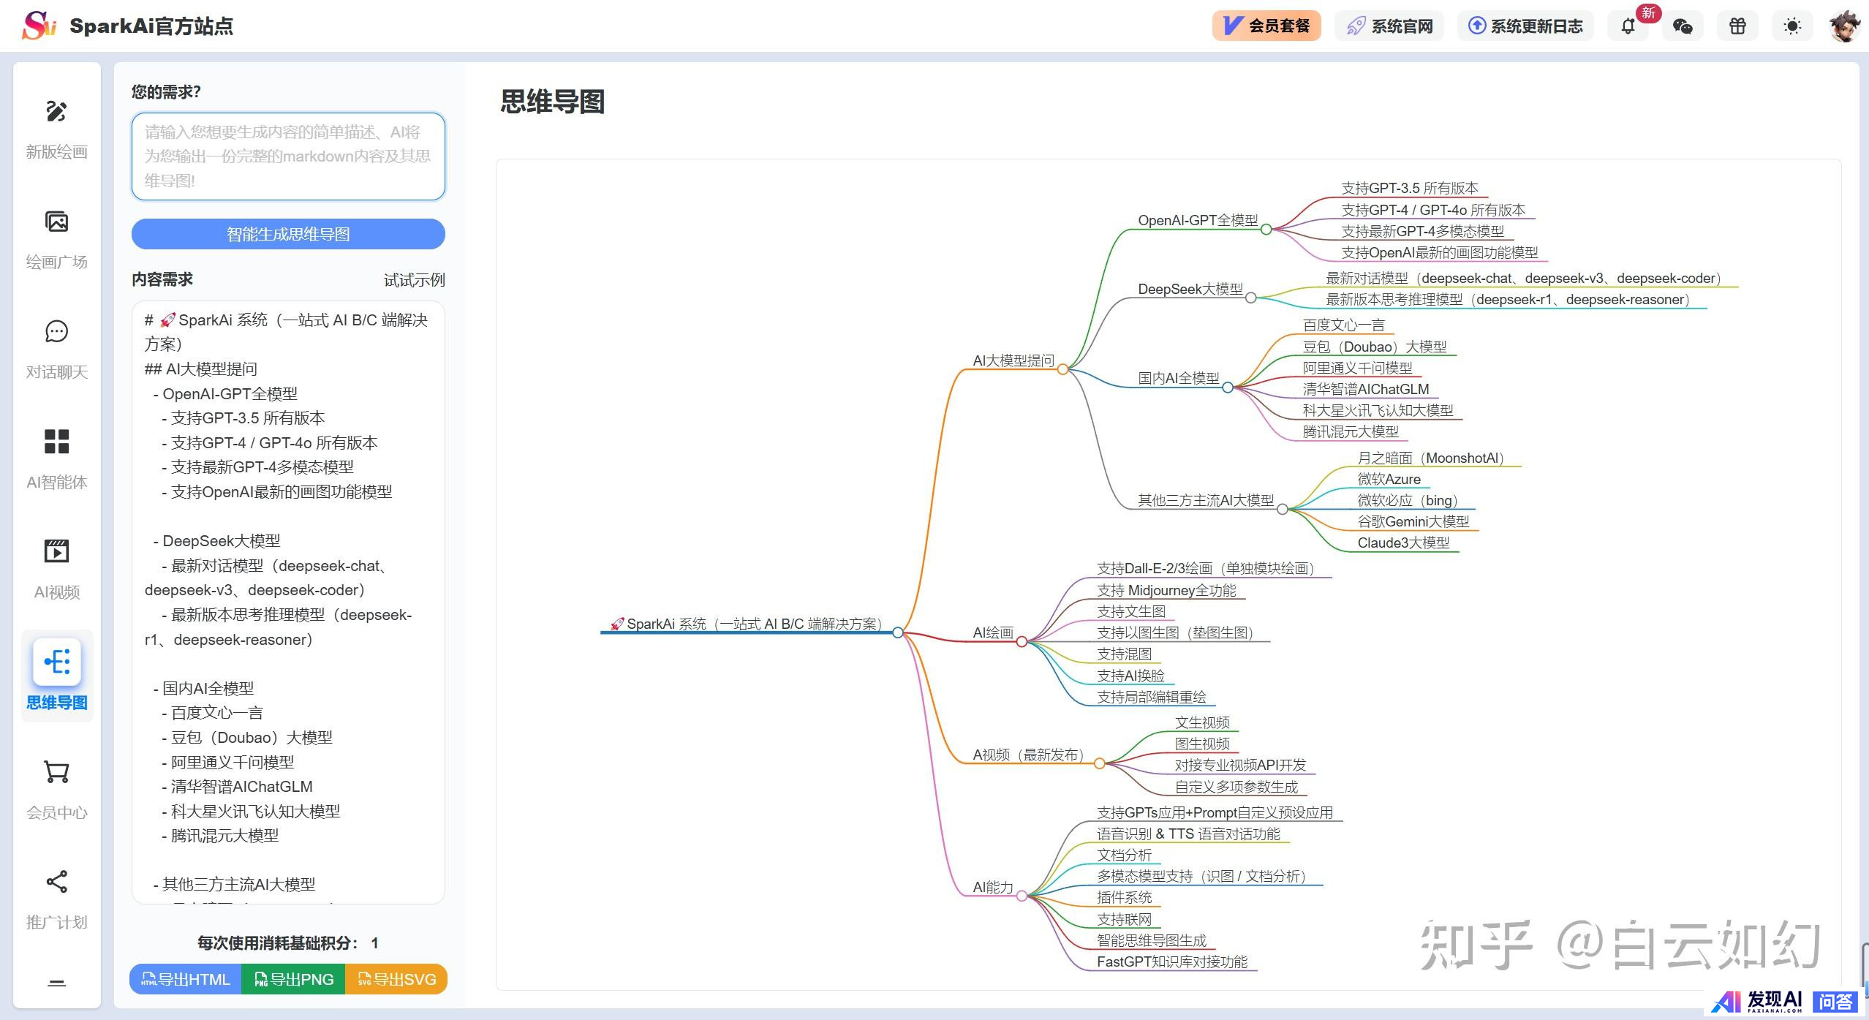
Task: Collapse the AI绘画 node circle
Action: click(1022, 641)
